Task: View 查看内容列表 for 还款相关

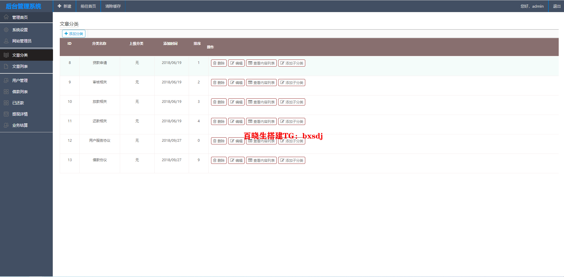Action: (261, 121)
